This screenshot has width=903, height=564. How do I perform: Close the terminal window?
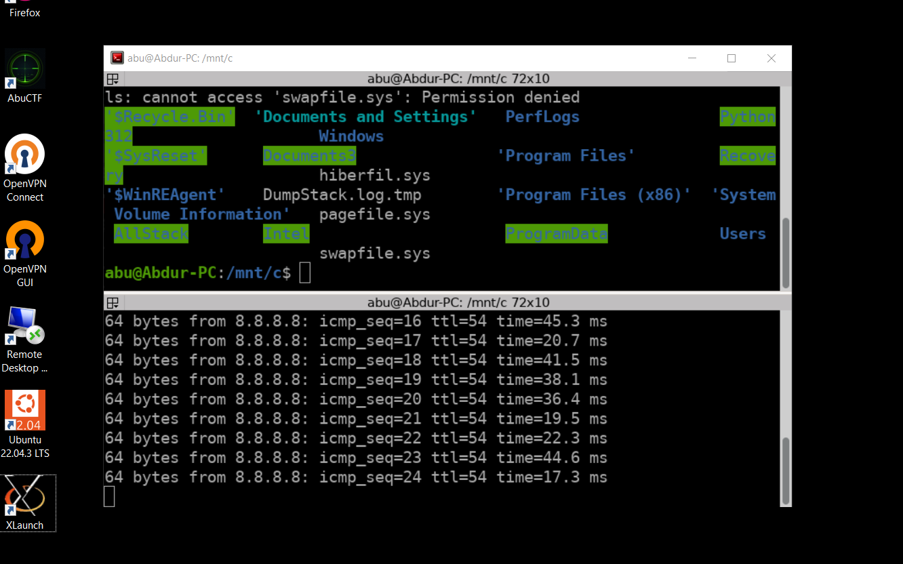pyautogui.click(x=771, y=58)
